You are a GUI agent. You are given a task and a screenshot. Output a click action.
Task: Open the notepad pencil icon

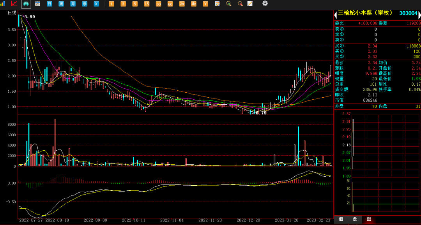tap(250, 4)
